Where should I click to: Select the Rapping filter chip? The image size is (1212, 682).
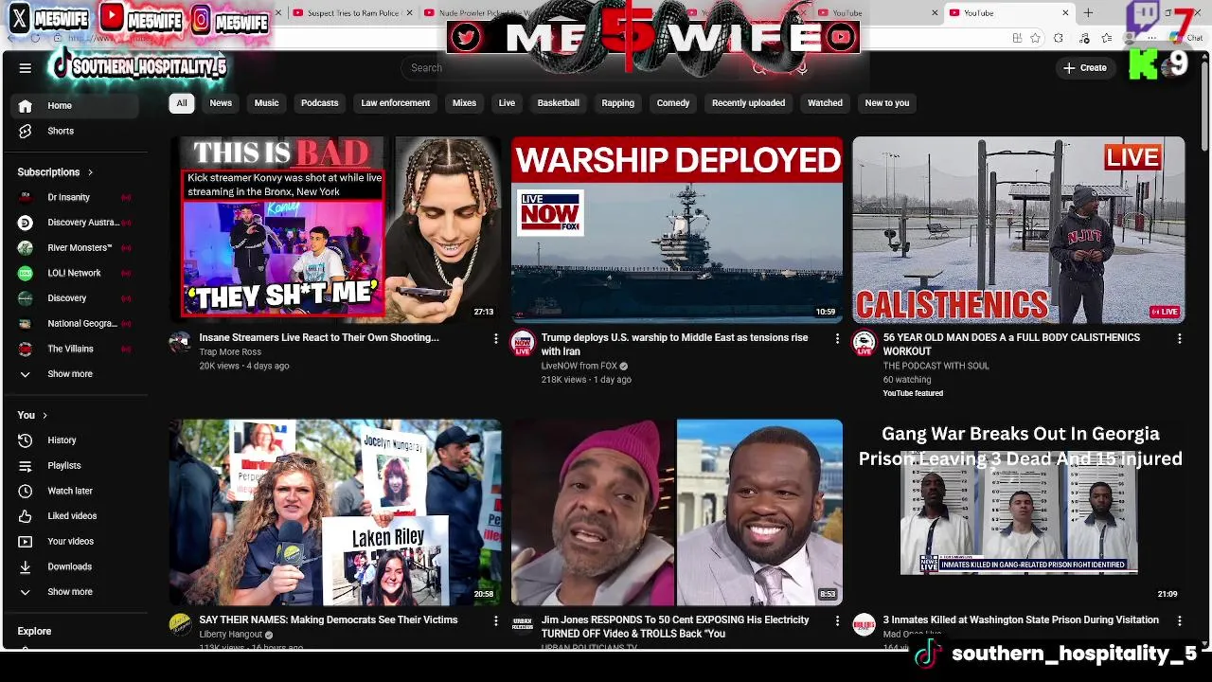pyautogui.click(x=618, y=103)
